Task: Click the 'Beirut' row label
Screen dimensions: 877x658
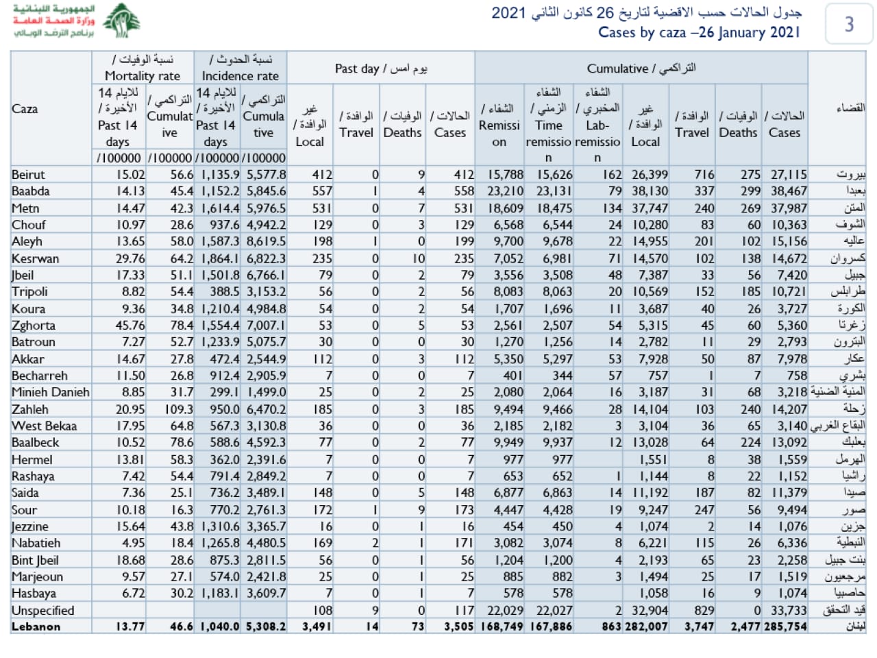Action: (x=28, y=175)
